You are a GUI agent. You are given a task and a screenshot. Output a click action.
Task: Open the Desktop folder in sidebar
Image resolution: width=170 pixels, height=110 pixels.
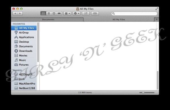[24, 42]
